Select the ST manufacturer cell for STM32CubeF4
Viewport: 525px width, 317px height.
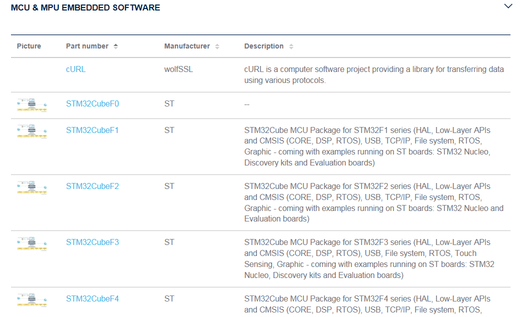(x=169, y=298)
